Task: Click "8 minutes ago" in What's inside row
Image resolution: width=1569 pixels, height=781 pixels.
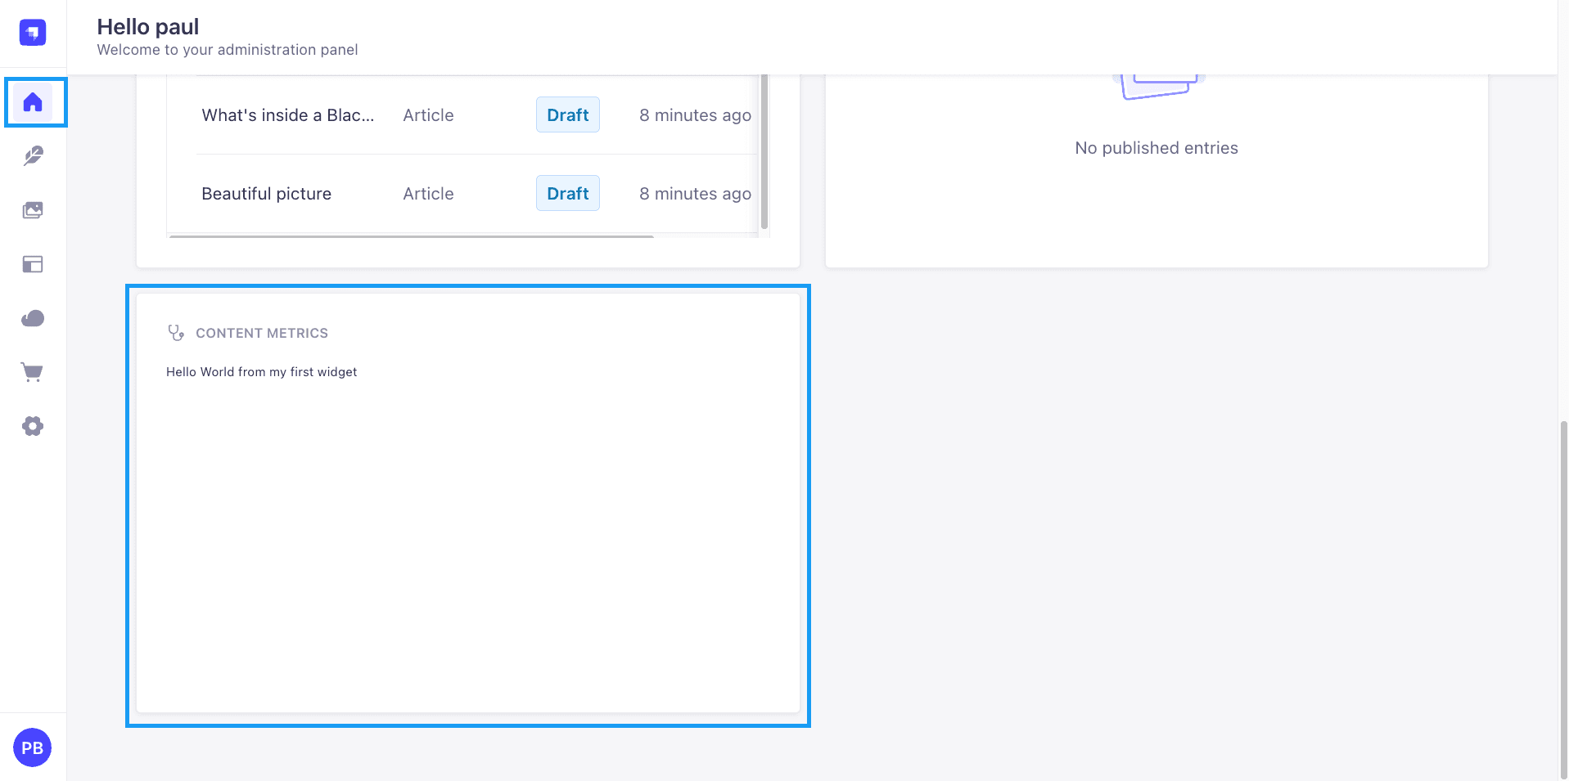Action: click(695, 115)
